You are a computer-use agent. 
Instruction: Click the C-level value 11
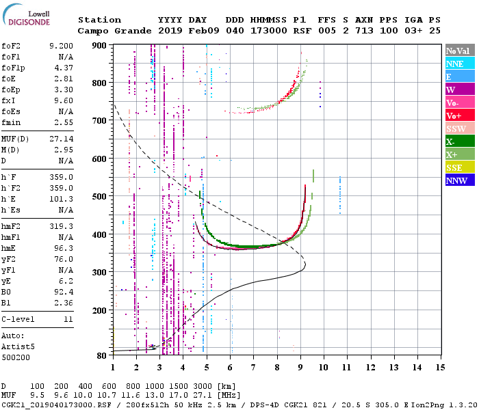68,319
